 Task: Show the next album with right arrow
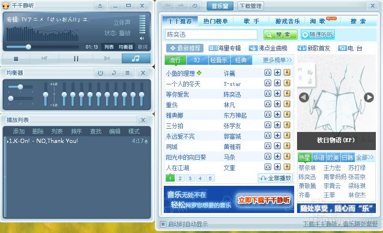coord(369,97)
